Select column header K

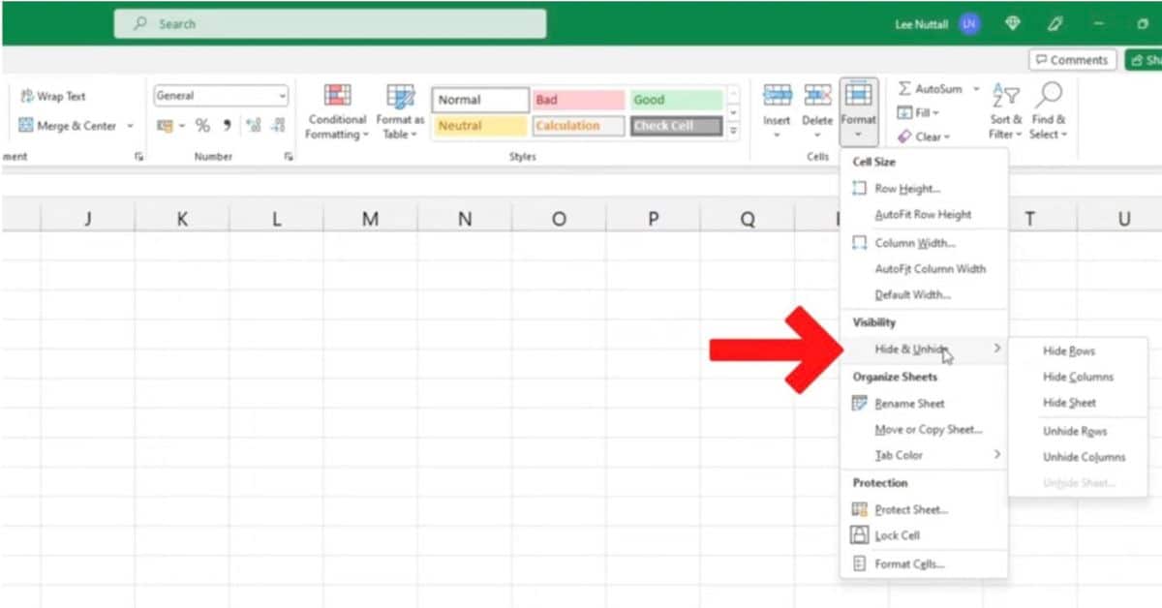pyautogui.click(x=182, y=220)
